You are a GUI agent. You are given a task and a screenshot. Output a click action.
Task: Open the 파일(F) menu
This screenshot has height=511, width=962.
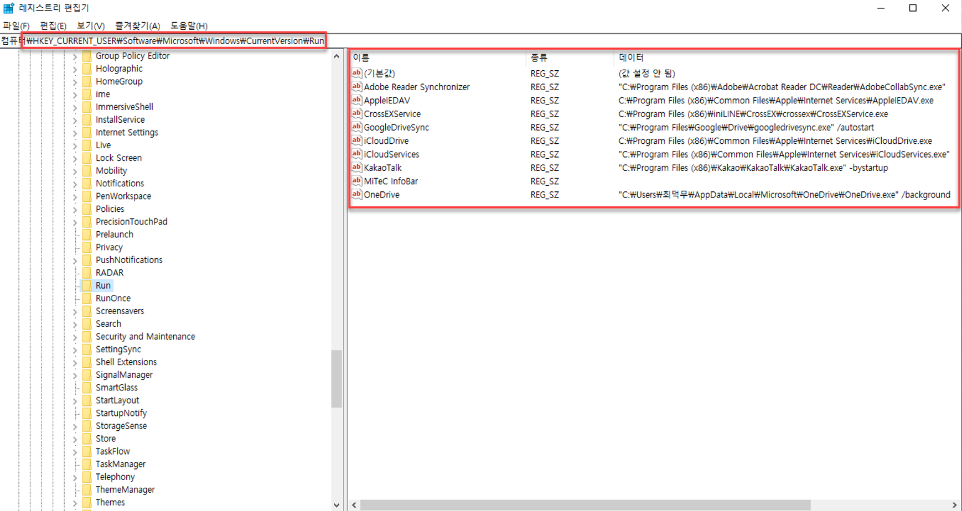click(16, 26)
